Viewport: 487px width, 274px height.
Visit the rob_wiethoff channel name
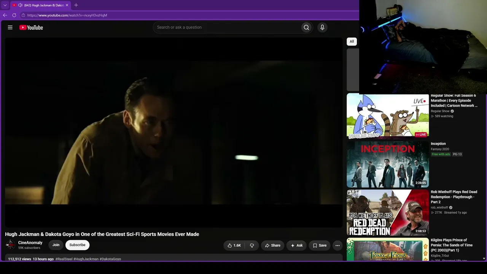[439, 207]
